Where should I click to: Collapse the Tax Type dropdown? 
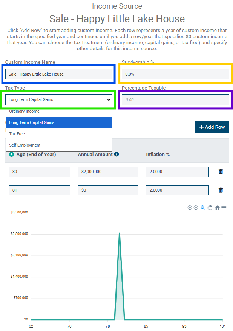(59, 100)
